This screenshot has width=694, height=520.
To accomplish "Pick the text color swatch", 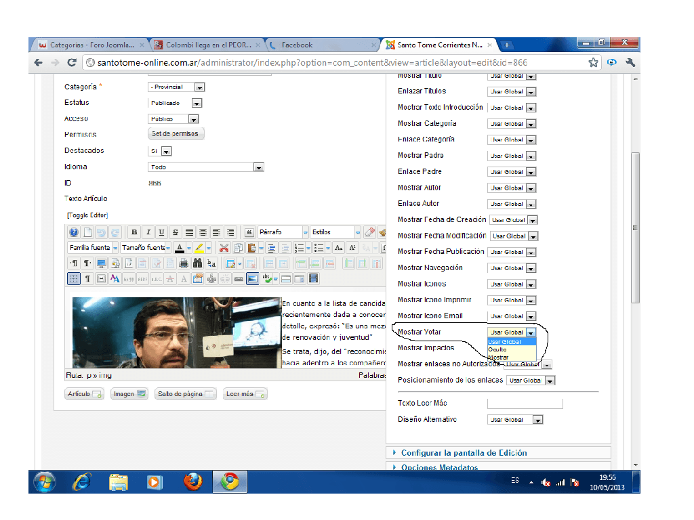I will tap(180, 248).
